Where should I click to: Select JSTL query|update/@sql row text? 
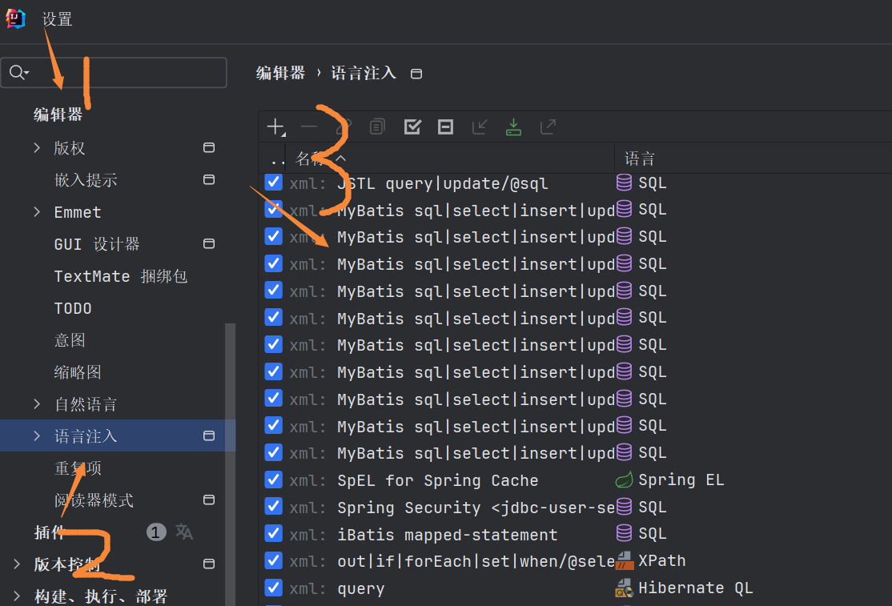[443, 183]
